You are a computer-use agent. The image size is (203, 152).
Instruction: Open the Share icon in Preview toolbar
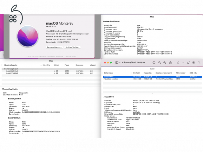[x=170, y=63]
